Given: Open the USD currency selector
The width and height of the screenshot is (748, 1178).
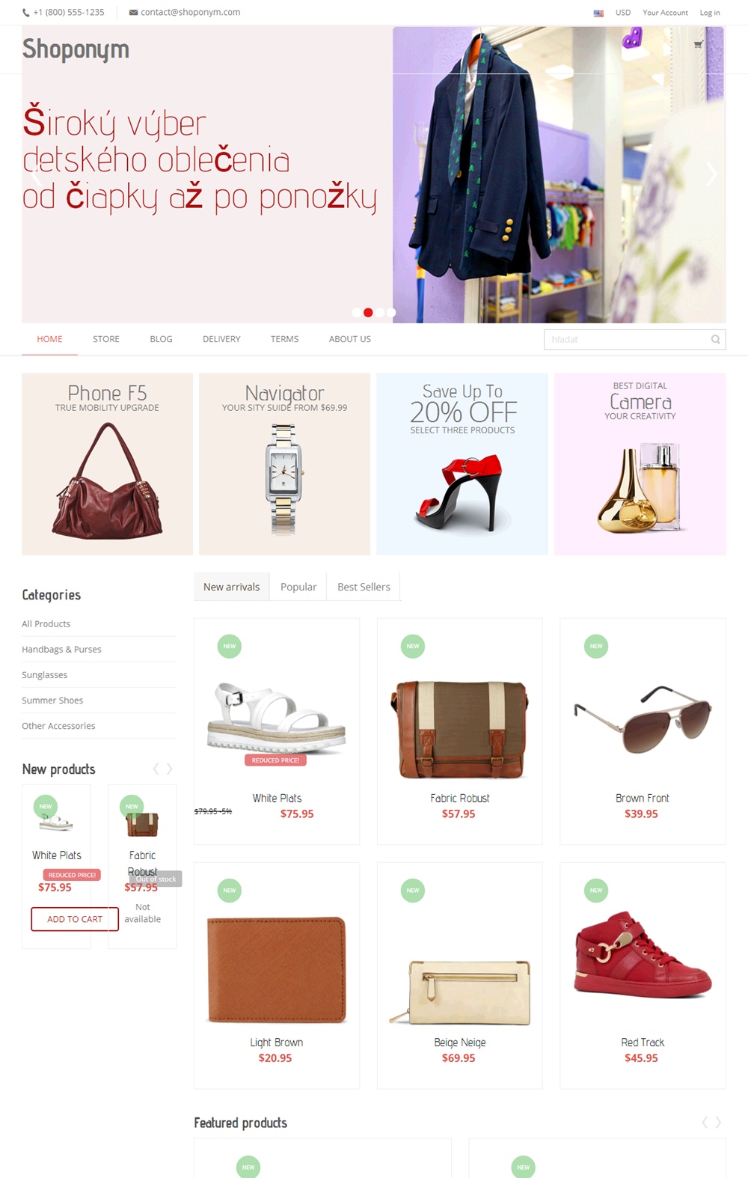Looking at the screenshot, I should (x=623, y=13).
